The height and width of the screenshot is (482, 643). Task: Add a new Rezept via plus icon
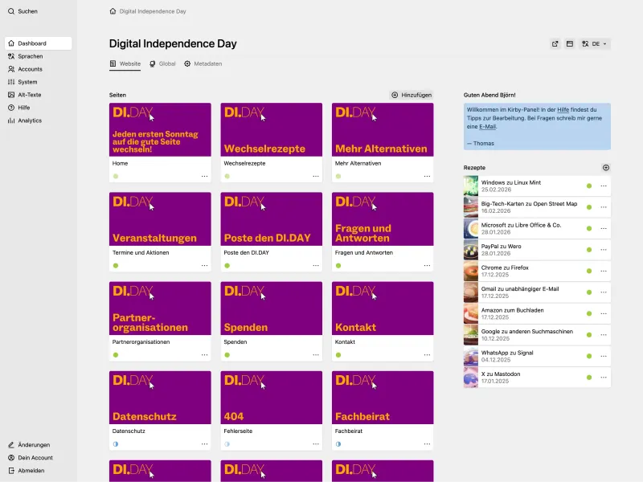(607, 167)
